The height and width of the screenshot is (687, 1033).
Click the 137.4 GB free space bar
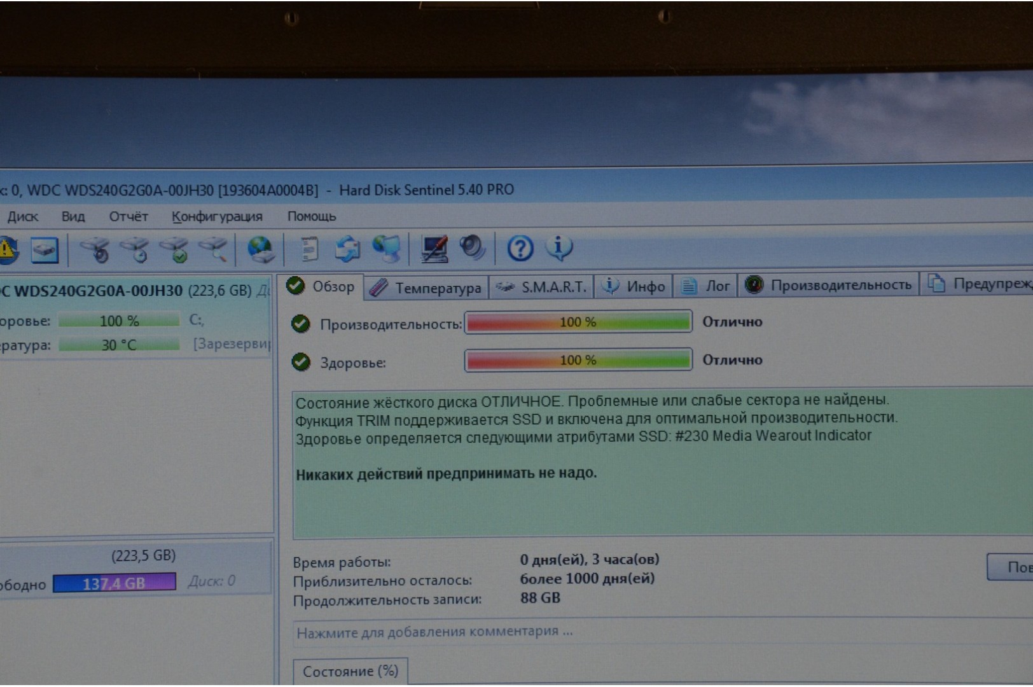(x=114, y=583)
